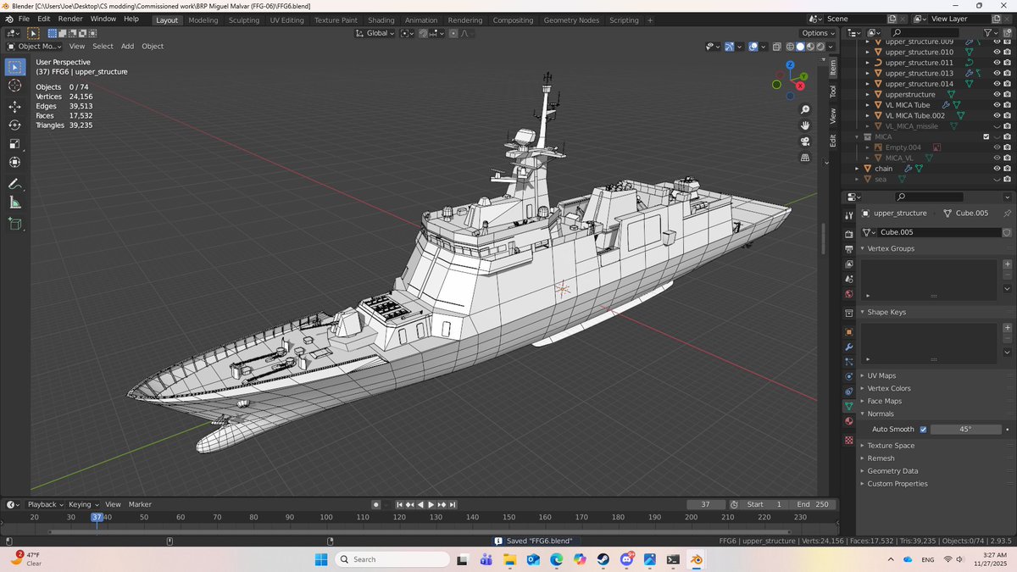Screen dimensions: 1017x572
Task: Open Global transform orientation dropdown
Action: [375, 33]
